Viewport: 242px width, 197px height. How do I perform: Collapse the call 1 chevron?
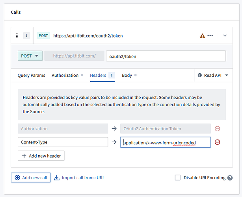click(225, 36)
